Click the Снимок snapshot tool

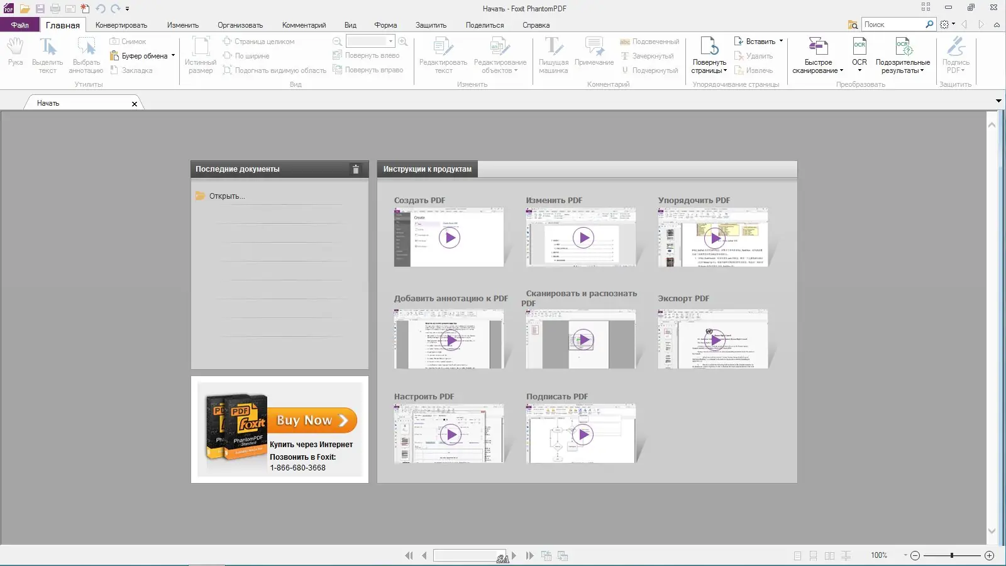pyautogui.click(x=128, y=42)
